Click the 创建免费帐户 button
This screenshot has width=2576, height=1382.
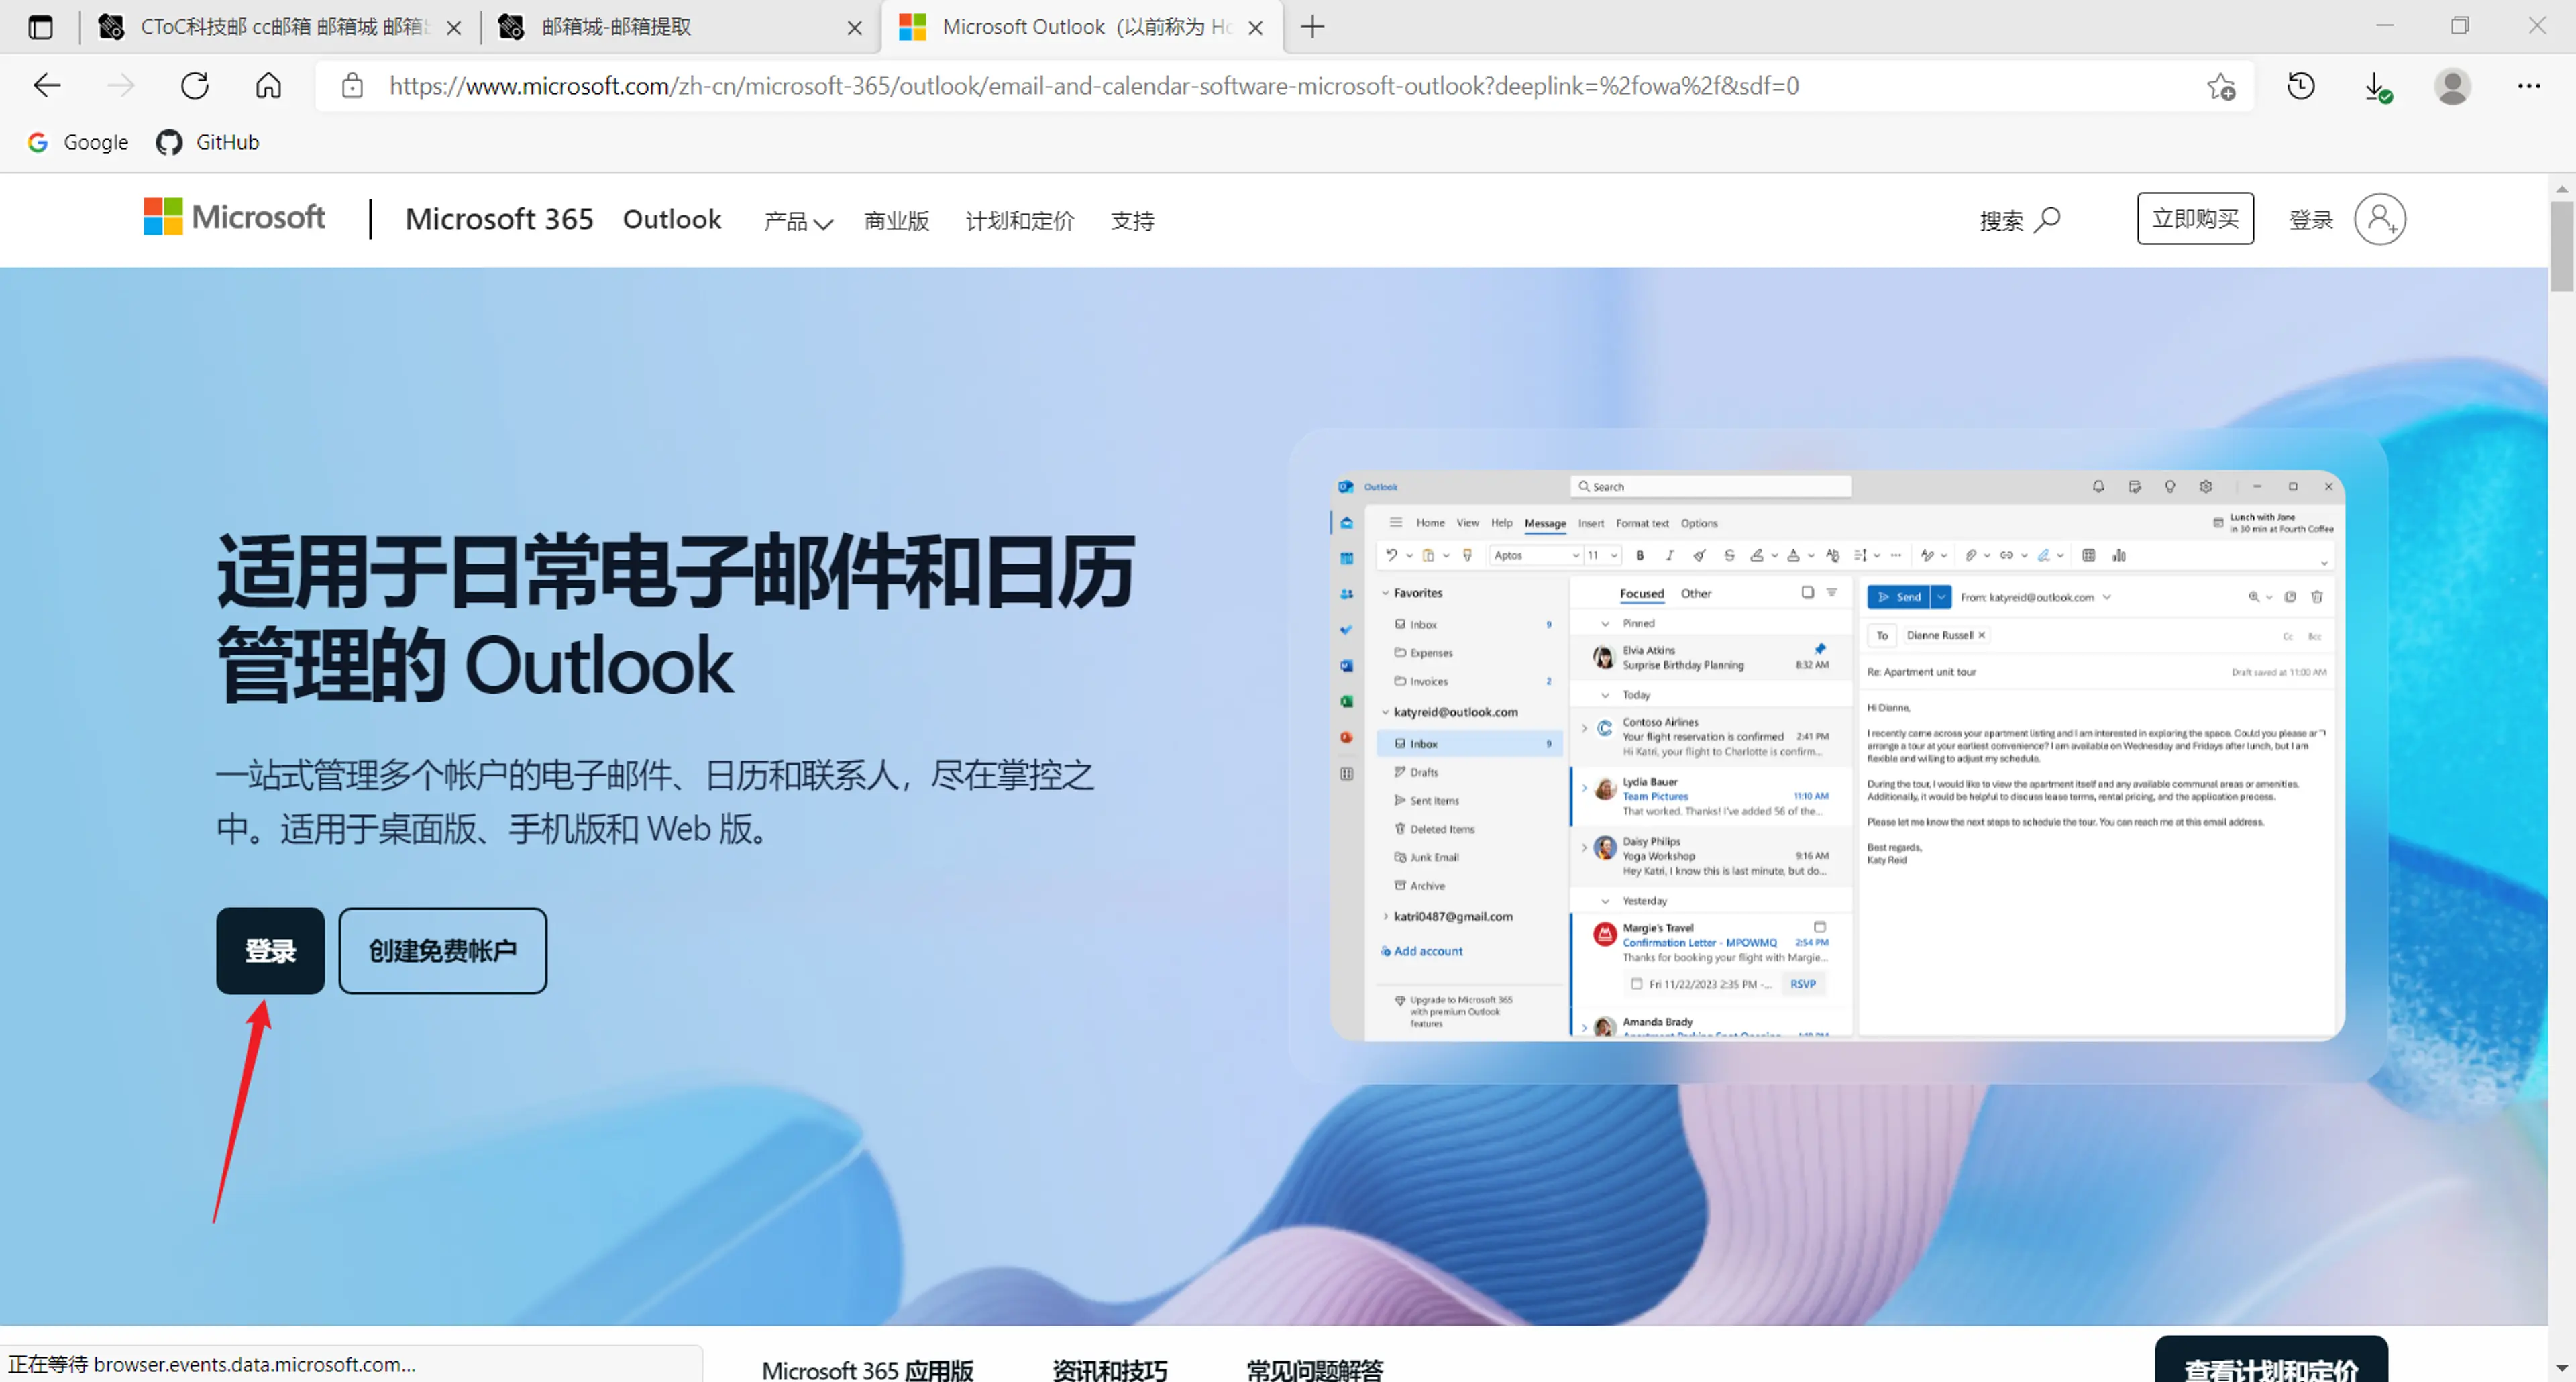tap(442, 950)
